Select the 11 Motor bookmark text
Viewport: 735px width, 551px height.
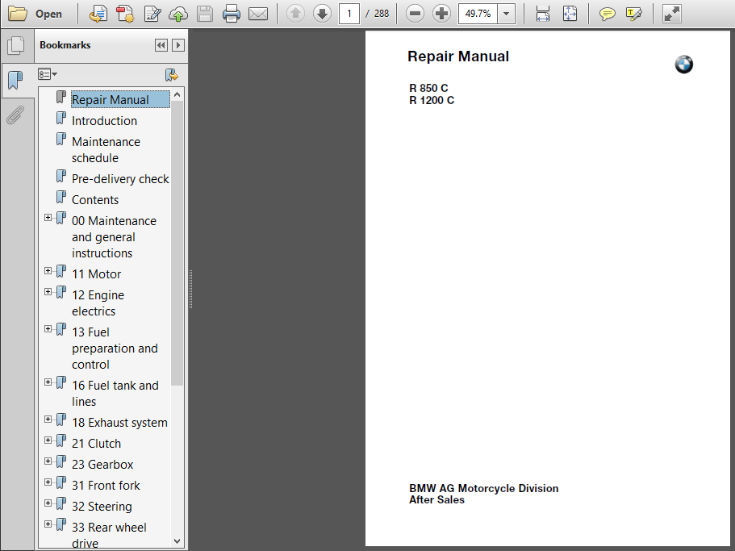(96, 274)
